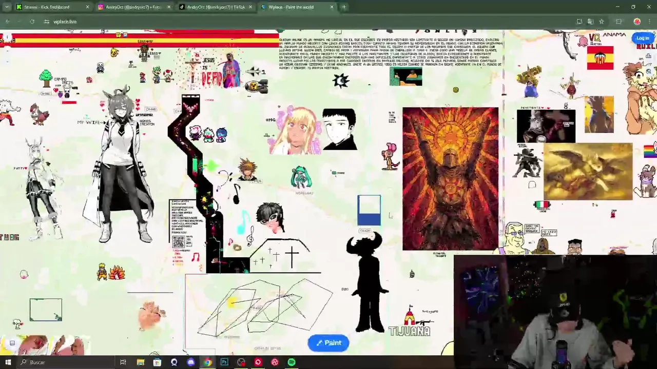This screenshot has height=369, width=657.
Task: Click the TIJUANA pixel text on canvas
Action: (409, 331)
